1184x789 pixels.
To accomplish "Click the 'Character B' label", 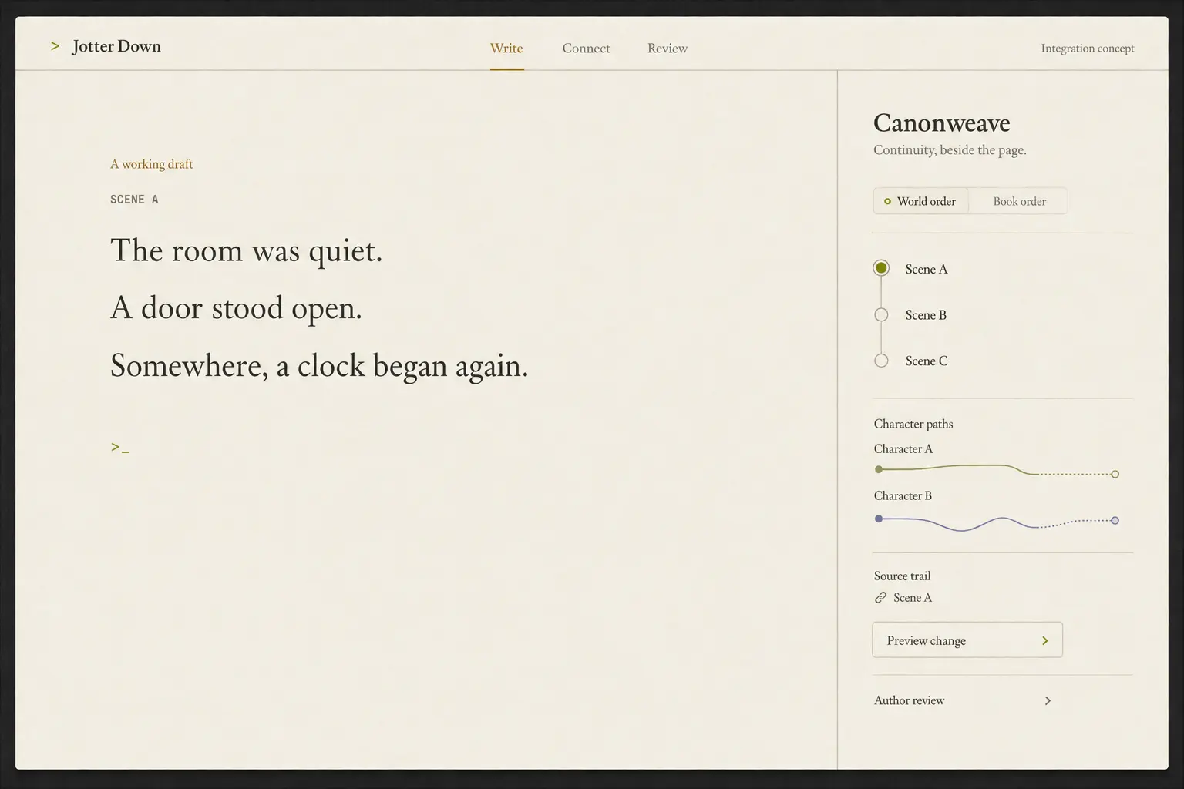I will [x=903, y=495].
